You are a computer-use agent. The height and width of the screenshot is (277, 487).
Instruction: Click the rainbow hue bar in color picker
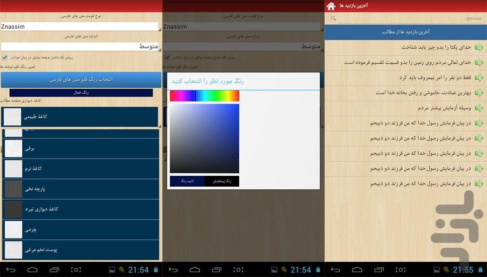click(x=204, y=96)
